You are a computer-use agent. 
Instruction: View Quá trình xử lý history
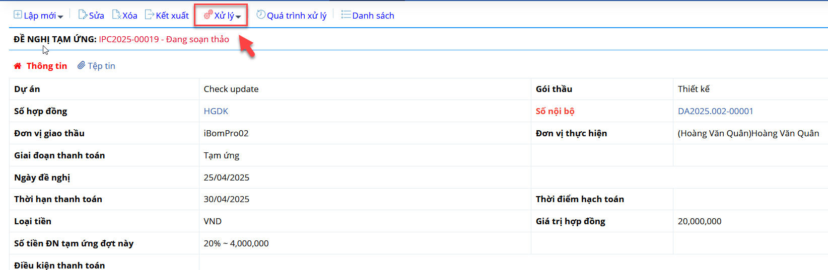(x=292, y=15)
